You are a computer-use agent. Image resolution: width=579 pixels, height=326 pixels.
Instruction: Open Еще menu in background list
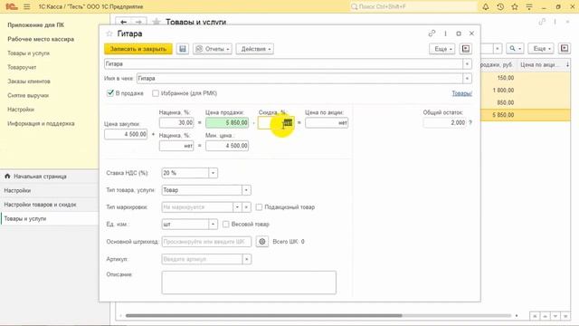541,48
